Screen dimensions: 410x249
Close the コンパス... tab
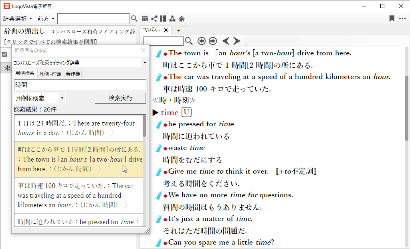pyautogui.click(x=166, y=30)
